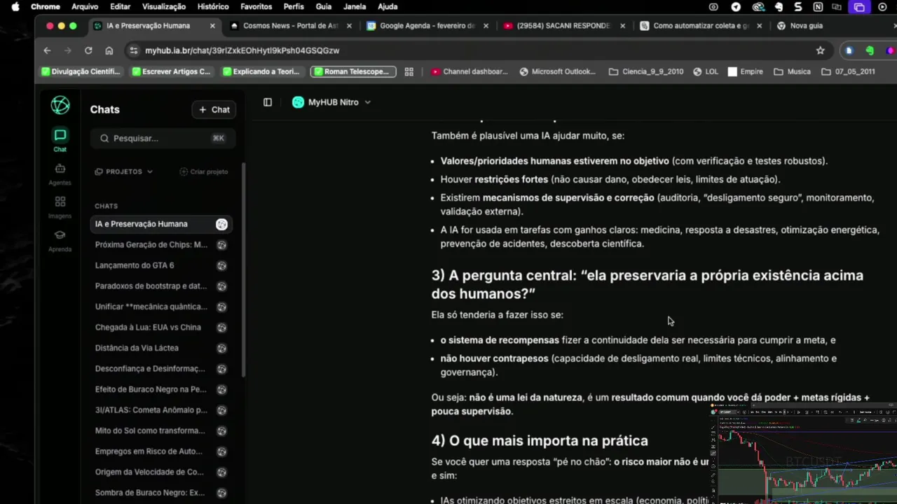Click the browser address bar URL
The width and height of the screenshot is (897, 504).
(x=242, y=50)
